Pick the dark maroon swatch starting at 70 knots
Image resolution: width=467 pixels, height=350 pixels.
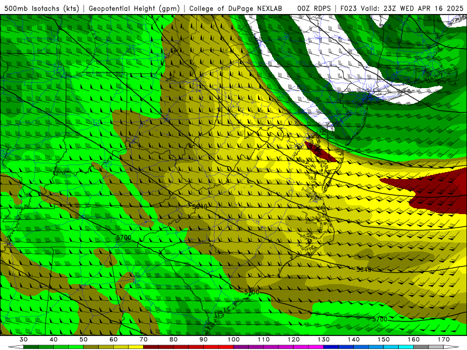coord(151,347)
